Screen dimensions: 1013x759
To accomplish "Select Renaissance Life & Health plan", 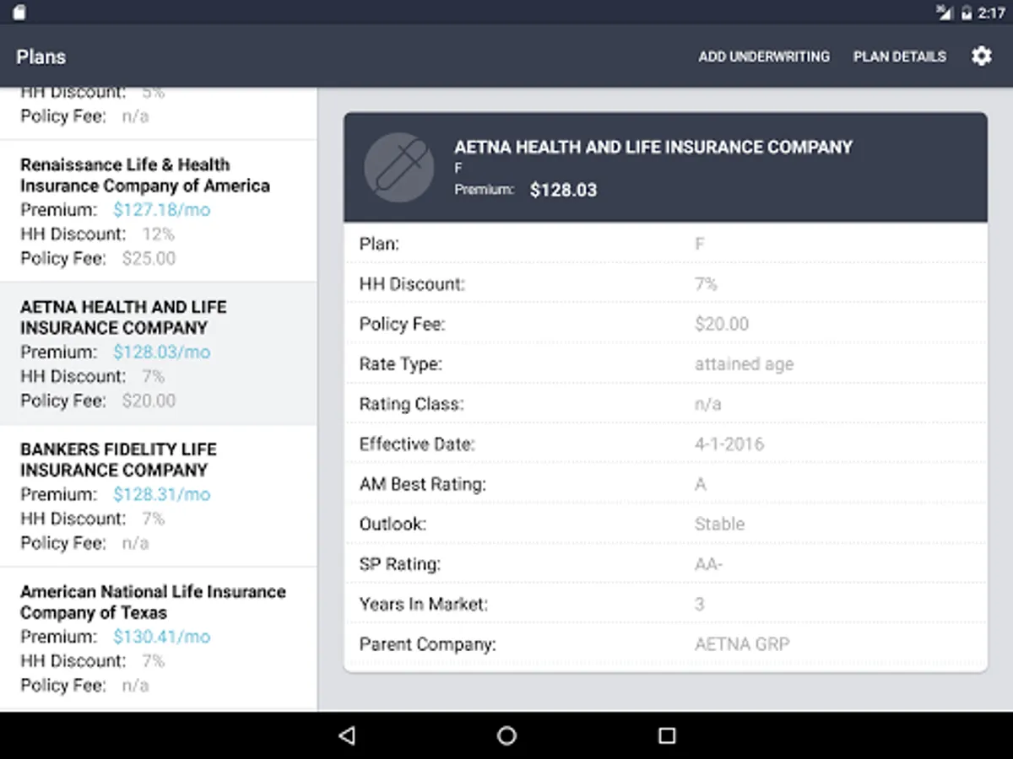I will pyautogui.click(x=158, y=211).
